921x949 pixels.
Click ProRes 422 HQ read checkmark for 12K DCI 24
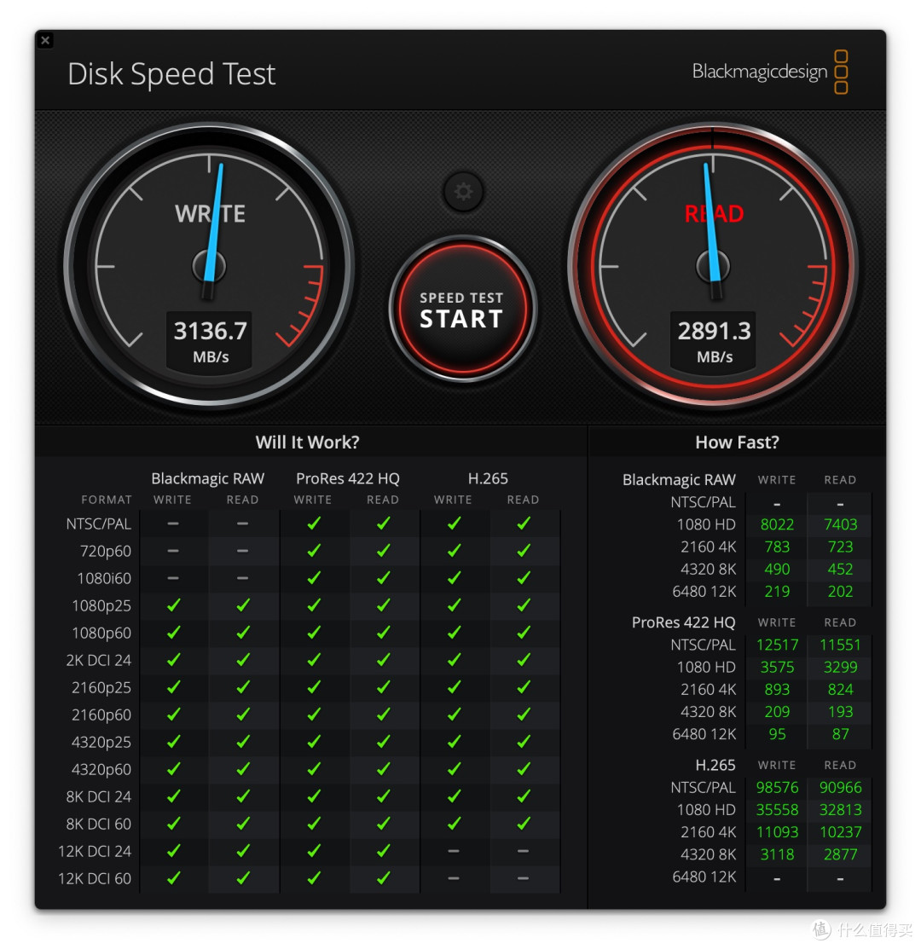tap(384, 850)
